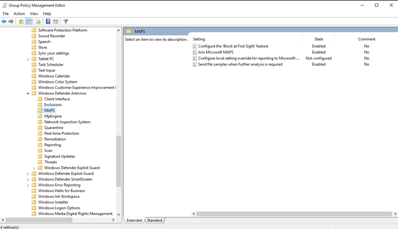Select Network Inspection System in the tree
This screenshot has height=229, width=398.
[67, 122]
